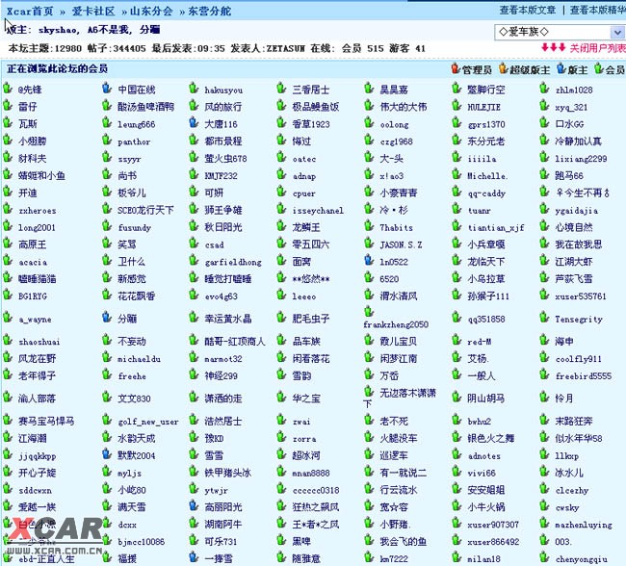Image resolution: width=626 pixels, height=566 pixels.
Task: Click the member icon beside 龙鳞王
Action: pyautogui.click(x=281, y=225)
